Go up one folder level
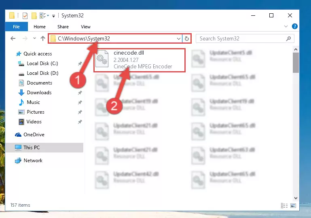The image size is (311, 218). pyautogui.click(x=43, y=38)
